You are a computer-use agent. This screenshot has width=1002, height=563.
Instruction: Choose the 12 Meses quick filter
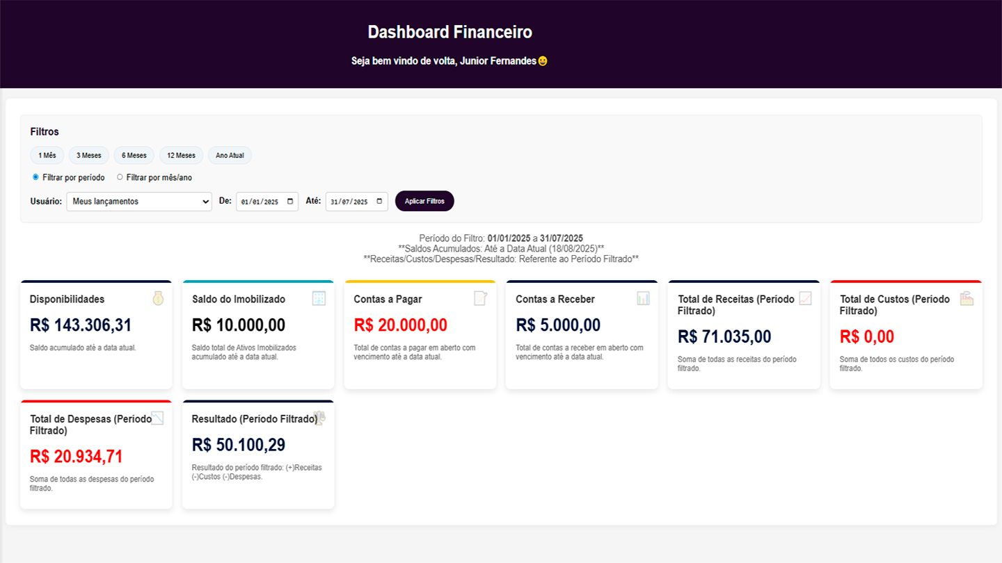coord(181,156)
